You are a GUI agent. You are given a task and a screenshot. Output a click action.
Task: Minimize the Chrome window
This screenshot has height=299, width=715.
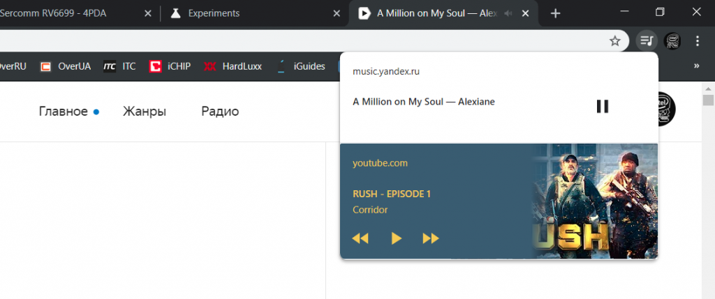click(625, 12)
